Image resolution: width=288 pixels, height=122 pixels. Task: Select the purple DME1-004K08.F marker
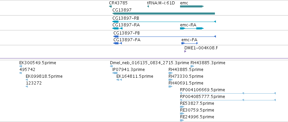pos(185,51)
